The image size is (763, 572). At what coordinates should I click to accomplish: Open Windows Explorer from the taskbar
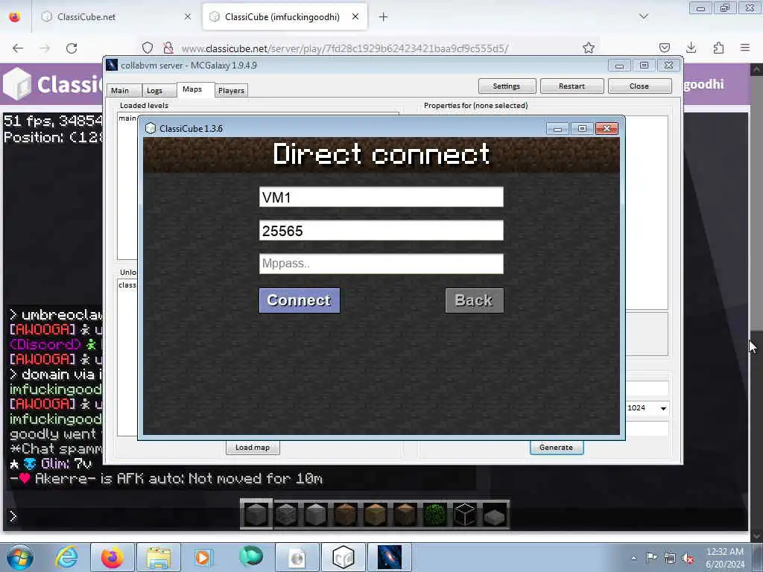[x=159, y=557]
